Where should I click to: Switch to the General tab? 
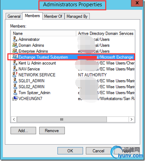point(14,16)
